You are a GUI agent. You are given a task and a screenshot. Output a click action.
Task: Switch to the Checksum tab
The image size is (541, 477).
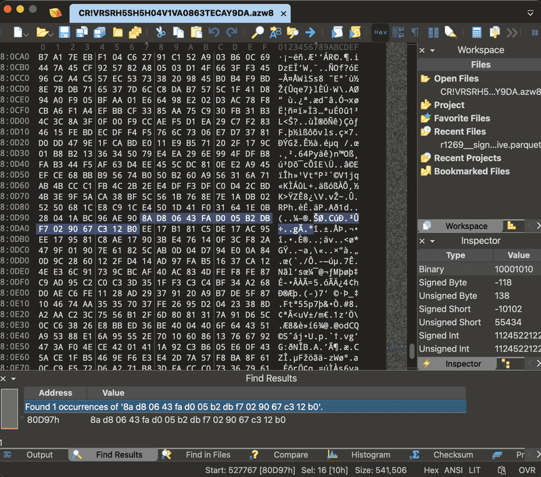click(x=446, y=455)
